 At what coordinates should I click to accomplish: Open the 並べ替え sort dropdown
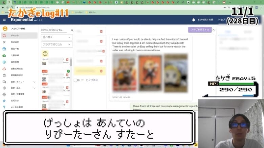pyautogui.click(x=57, y=37)
